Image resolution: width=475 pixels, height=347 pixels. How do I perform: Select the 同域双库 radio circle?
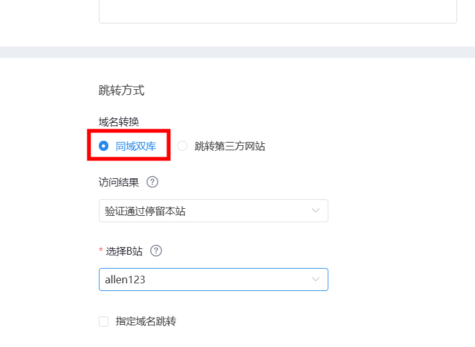(x=103, y=146)
